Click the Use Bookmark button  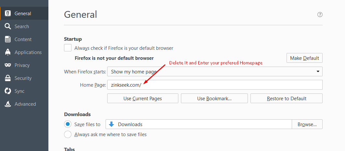tap(214, 99)
